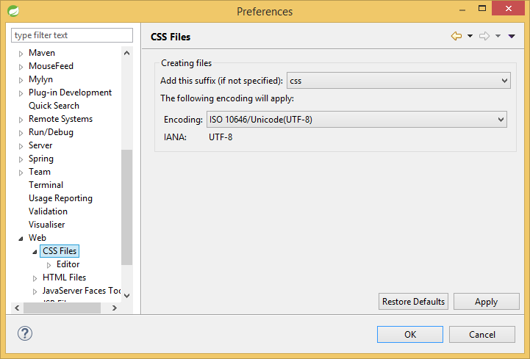Open the Terminal preferences page
The image size is (530, 359).
click(46, 185)
